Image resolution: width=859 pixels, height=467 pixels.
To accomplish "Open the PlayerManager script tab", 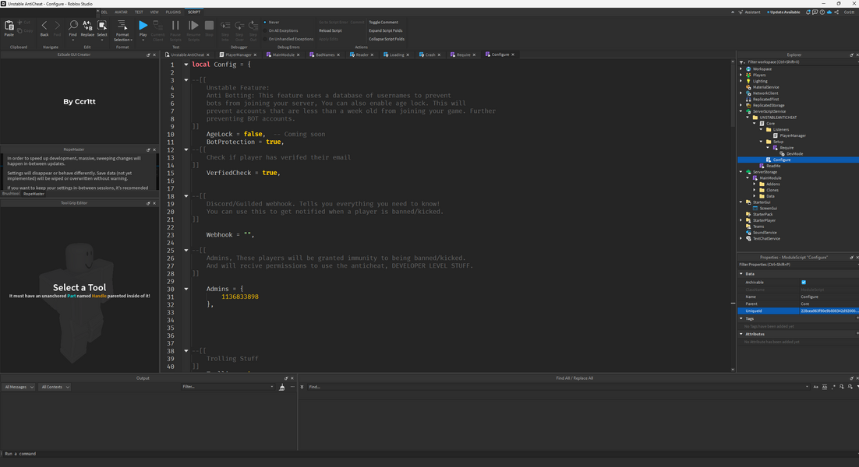I will coord(238,54).
